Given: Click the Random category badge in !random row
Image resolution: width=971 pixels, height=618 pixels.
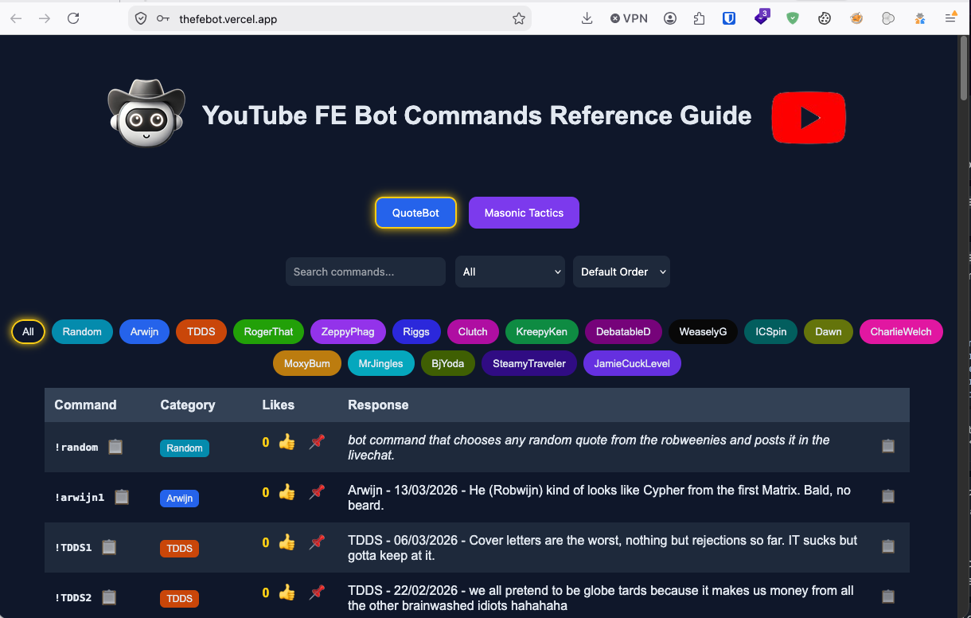Looking at the screenshot, I should 185,448.
